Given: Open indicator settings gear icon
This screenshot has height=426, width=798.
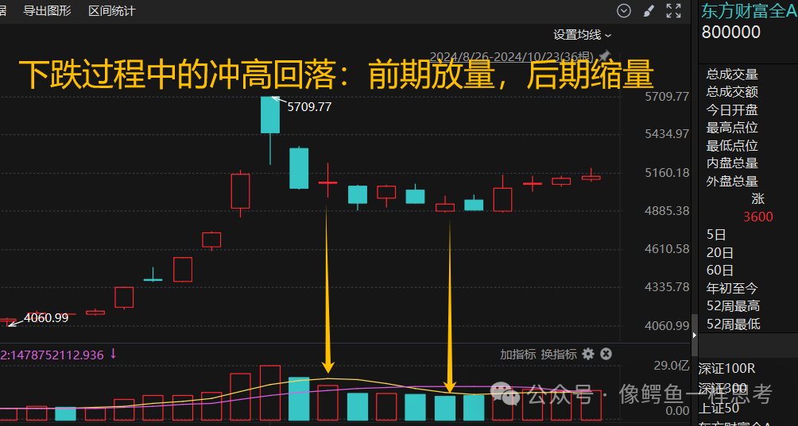Looking at the screenshot, I should pyautogui.click(x=588, y=354).
